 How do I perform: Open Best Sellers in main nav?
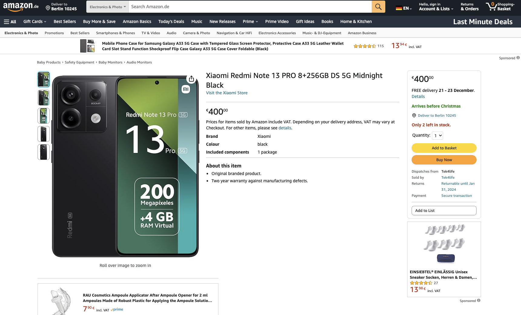click(x=65, y=22)
